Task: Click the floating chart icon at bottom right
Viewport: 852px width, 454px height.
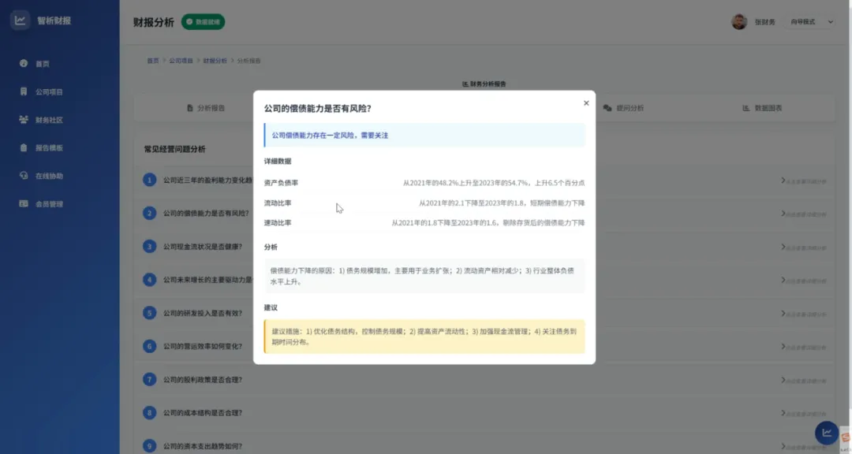Action: (827, 433)
